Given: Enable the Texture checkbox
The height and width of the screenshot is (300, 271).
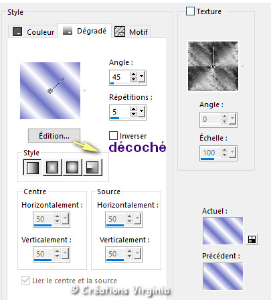Looking at the screenshot, I should click(x=190, y=11).
